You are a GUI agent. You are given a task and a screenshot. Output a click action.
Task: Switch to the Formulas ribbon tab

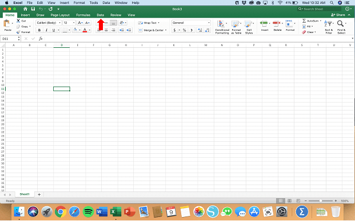point(83,15)
